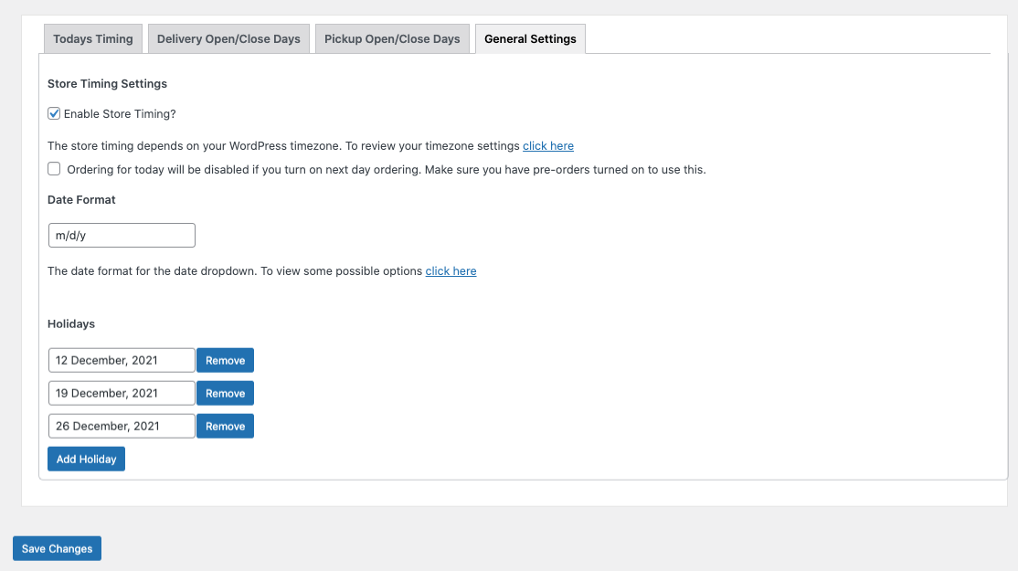Screen dimensions: 1018x571
Task: Remove the 26 December, 2021 holiday
Action: pos(225,427)
